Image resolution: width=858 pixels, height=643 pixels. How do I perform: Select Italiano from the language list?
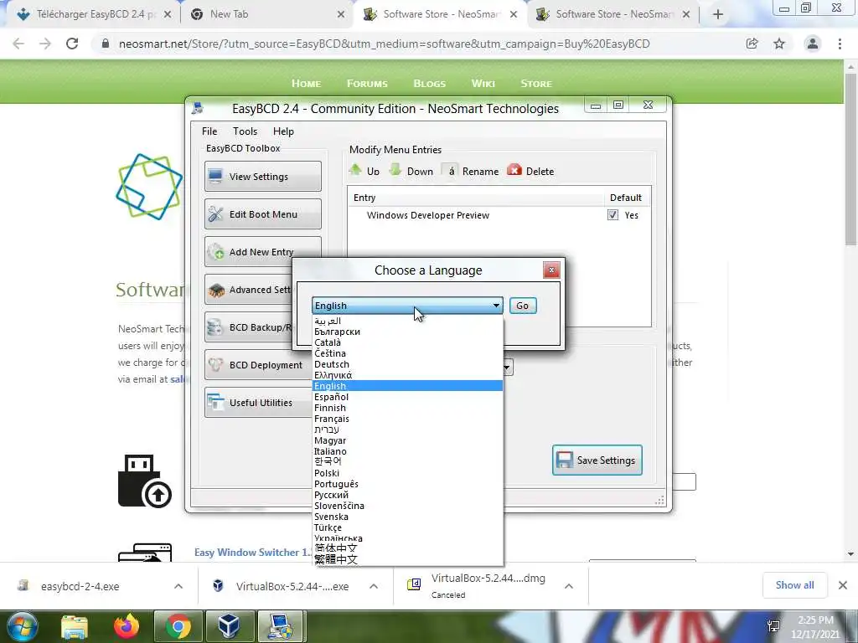point(407,451)
